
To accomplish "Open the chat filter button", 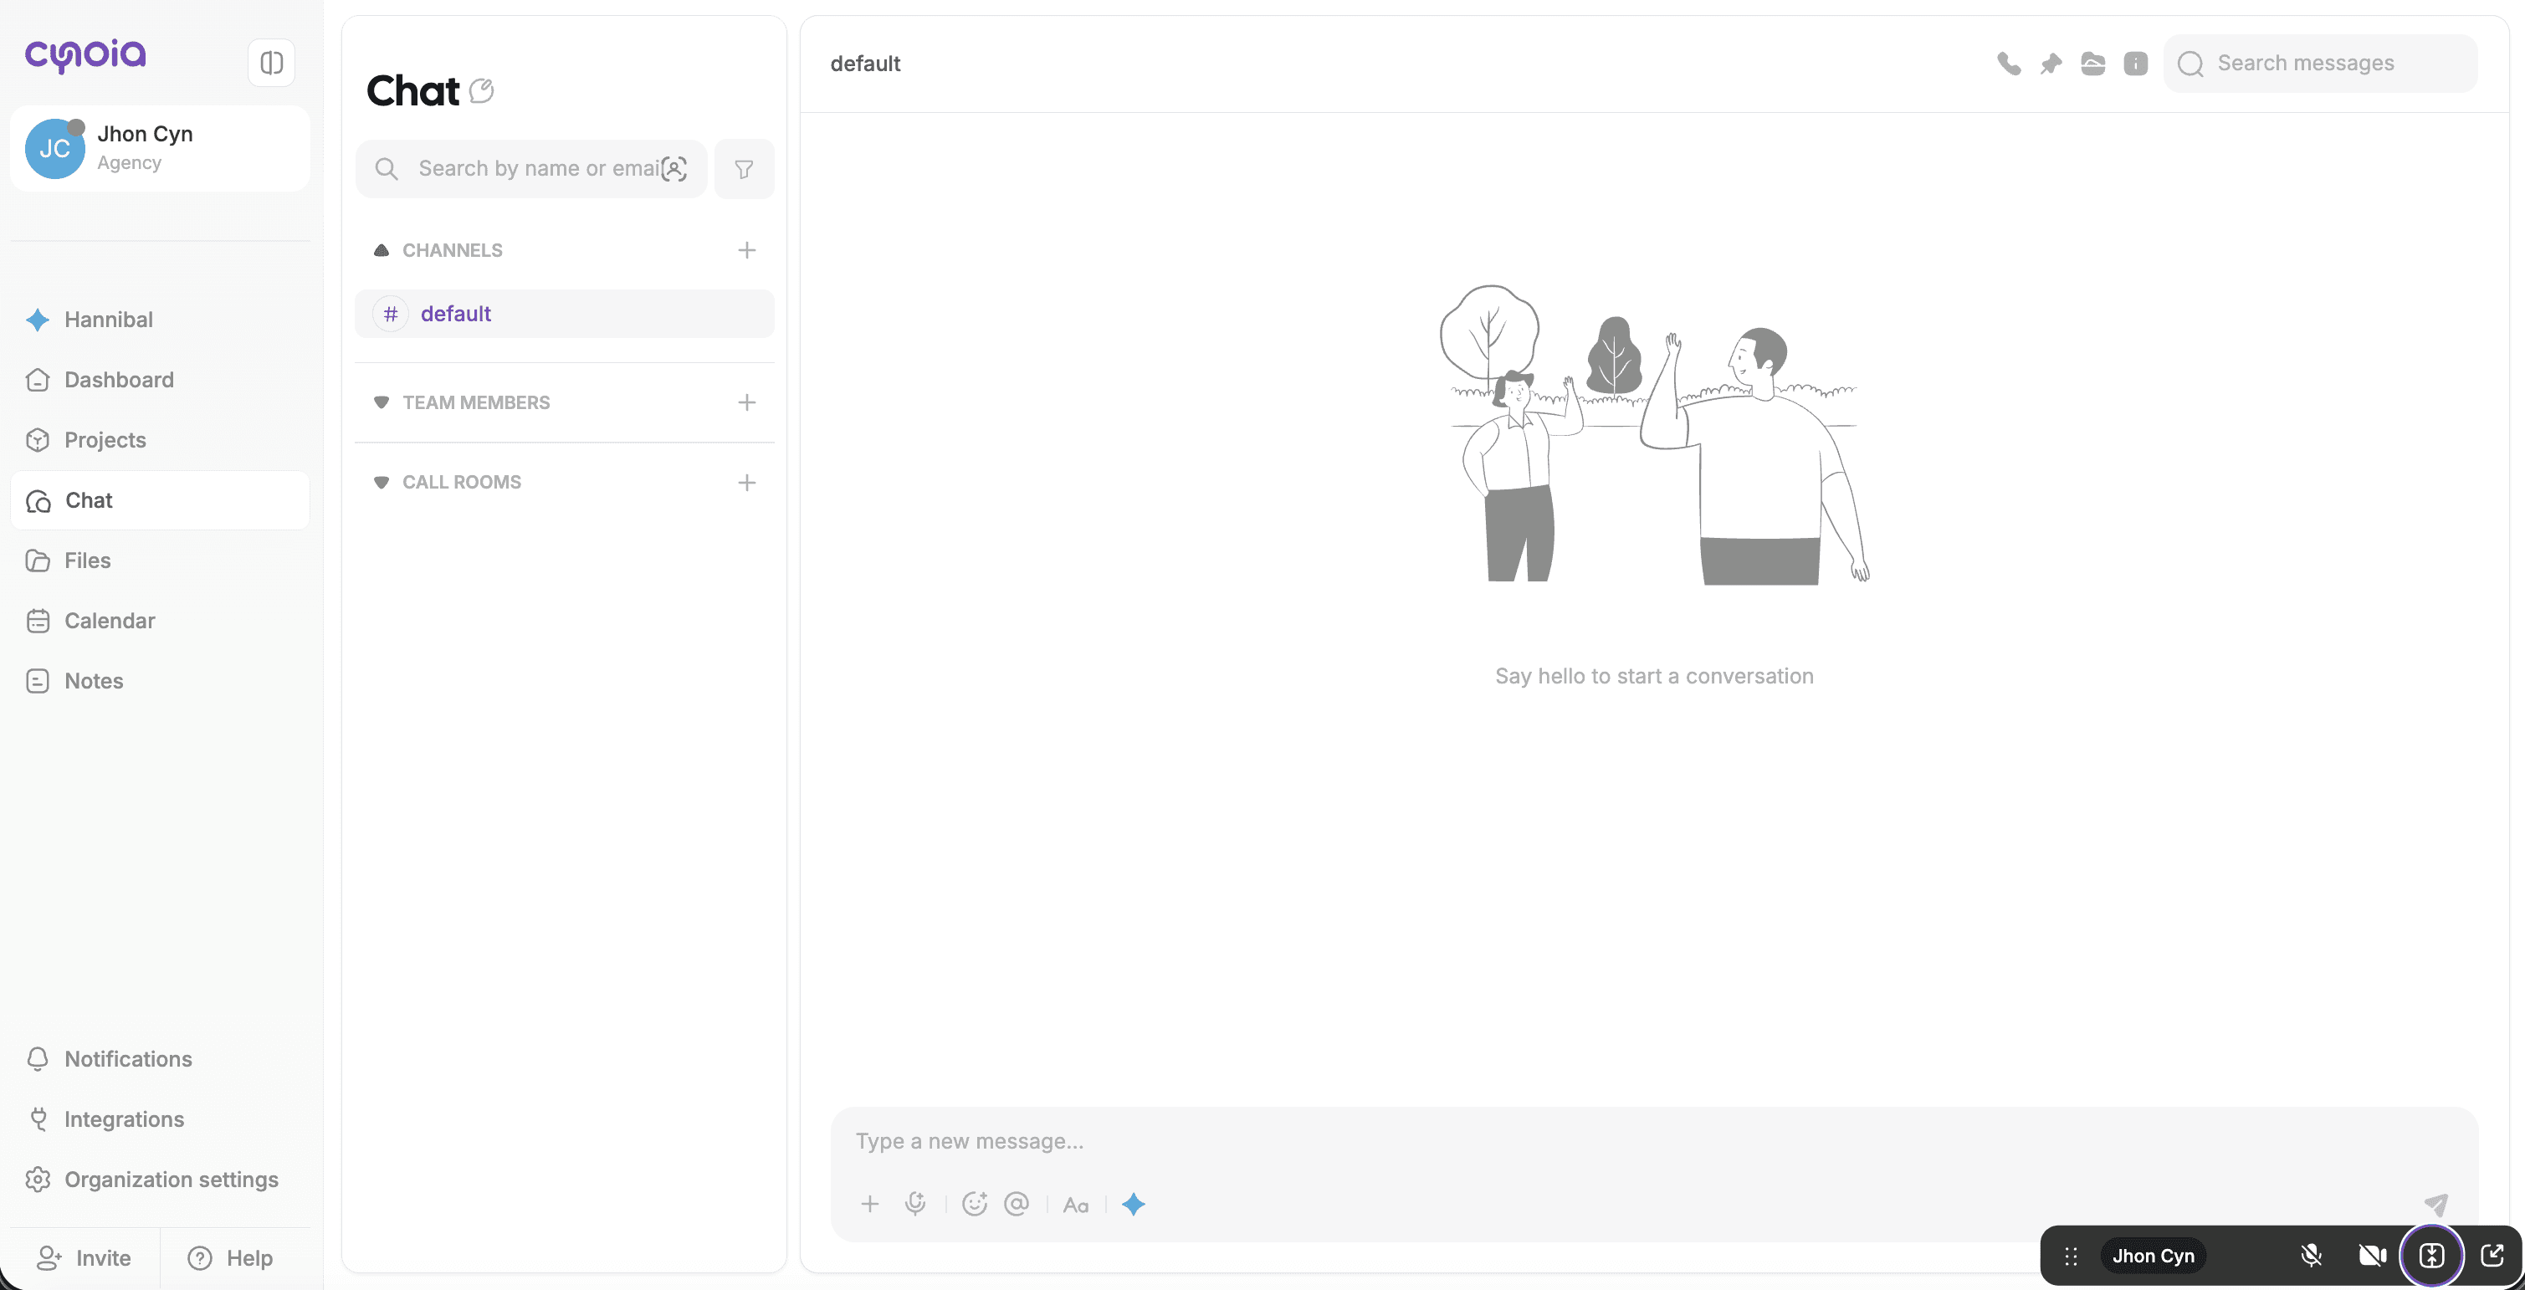I will [744, 170].
